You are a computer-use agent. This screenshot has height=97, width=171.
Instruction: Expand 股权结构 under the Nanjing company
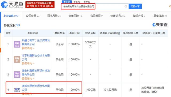pos(28,48)
